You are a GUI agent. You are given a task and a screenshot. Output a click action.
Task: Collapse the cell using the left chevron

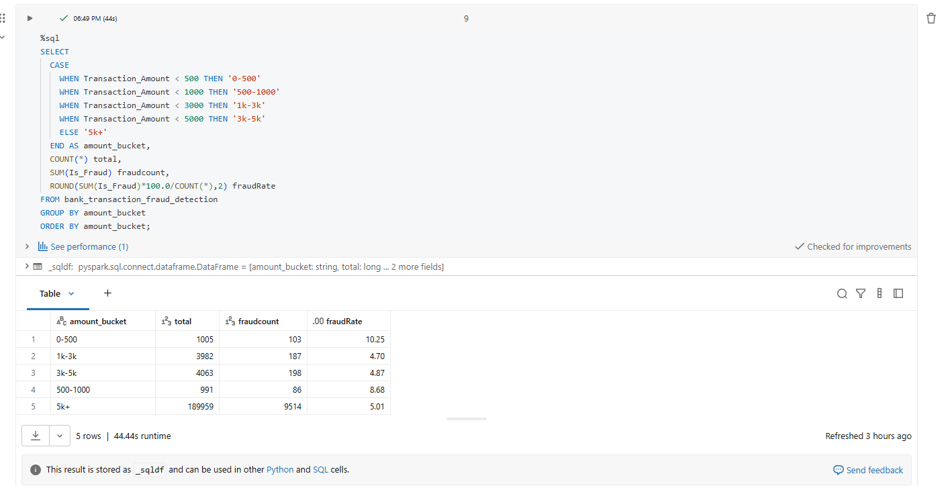pos(3,38)
